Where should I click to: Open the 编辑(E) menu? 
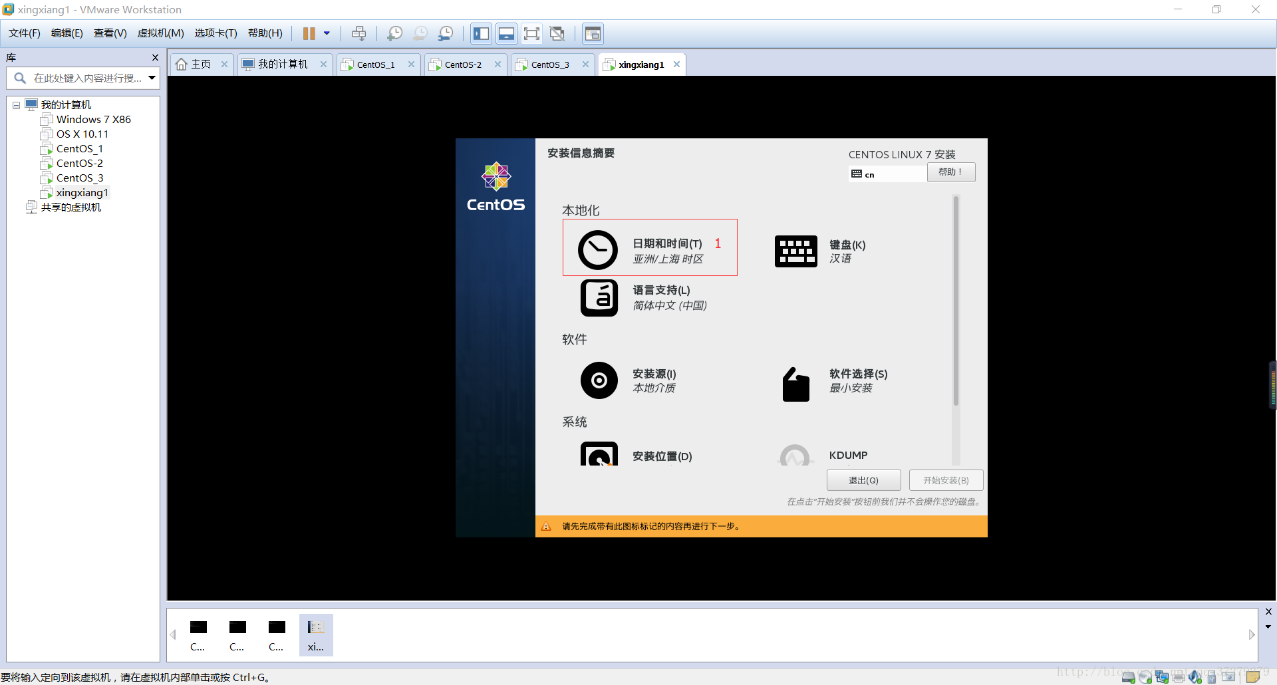pyautogui.click(x=67, y=33)
